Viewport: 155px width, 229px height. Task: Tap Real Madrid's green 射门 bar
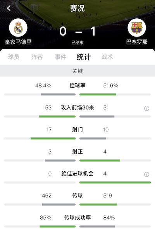(x=53, y=139)
